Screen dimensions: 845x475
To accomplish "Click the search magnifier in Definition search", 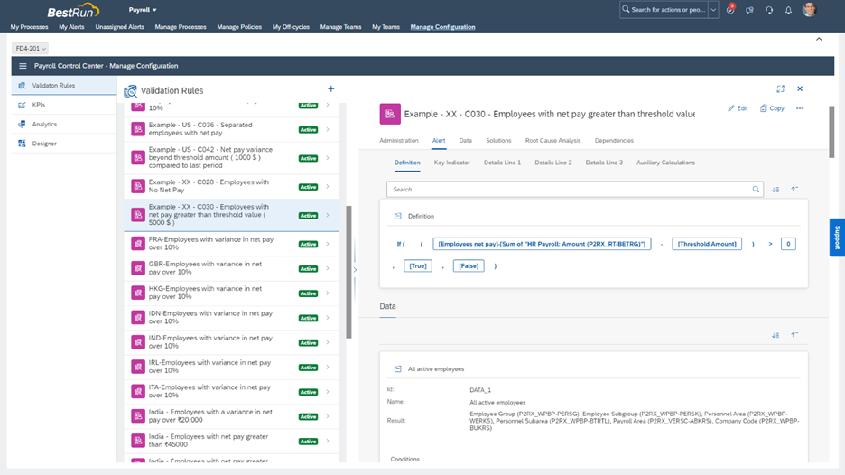I will (756, 190).
